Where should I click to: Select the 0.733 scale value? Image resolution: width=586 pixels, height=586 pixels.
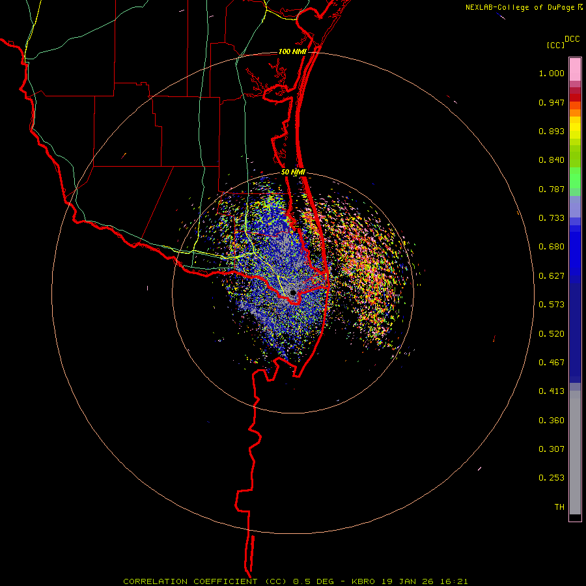pos(551,218)
